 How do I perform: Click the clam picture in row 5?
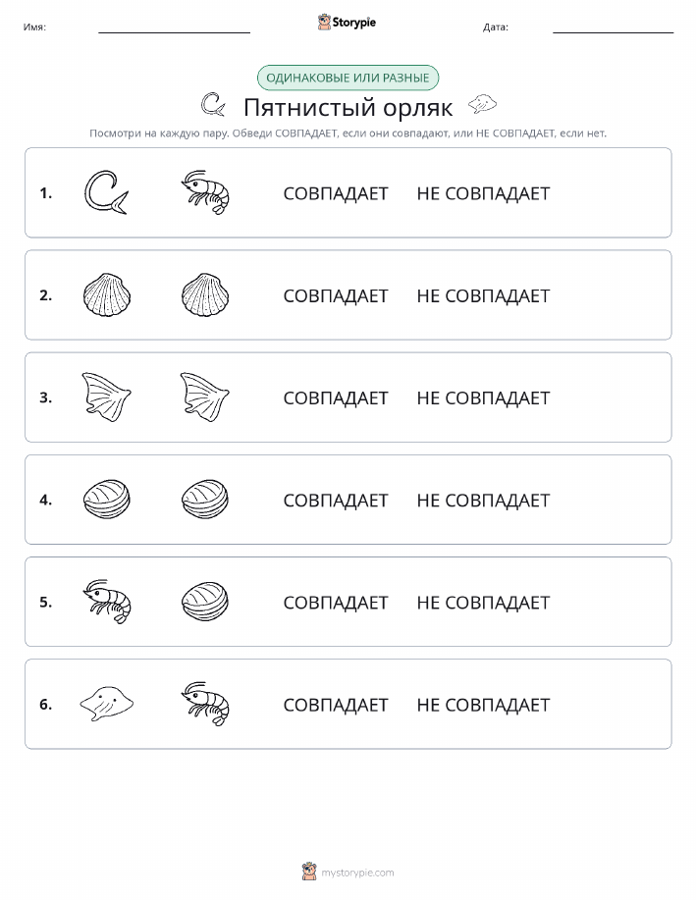205,602
